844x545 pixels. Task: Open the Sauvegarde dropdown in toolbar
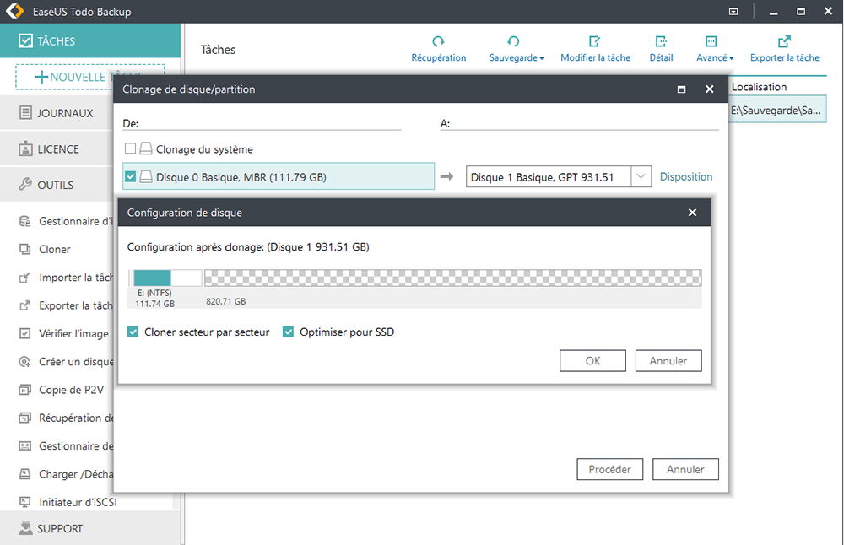[x=517, y=49]
